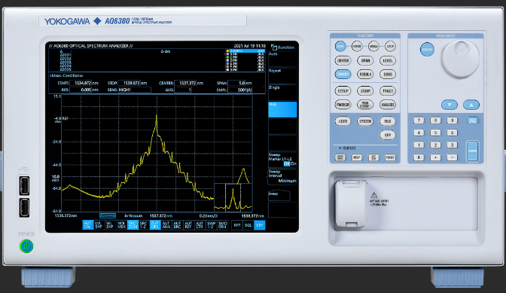Click the rotary data entry knob

tap(460, 59)
